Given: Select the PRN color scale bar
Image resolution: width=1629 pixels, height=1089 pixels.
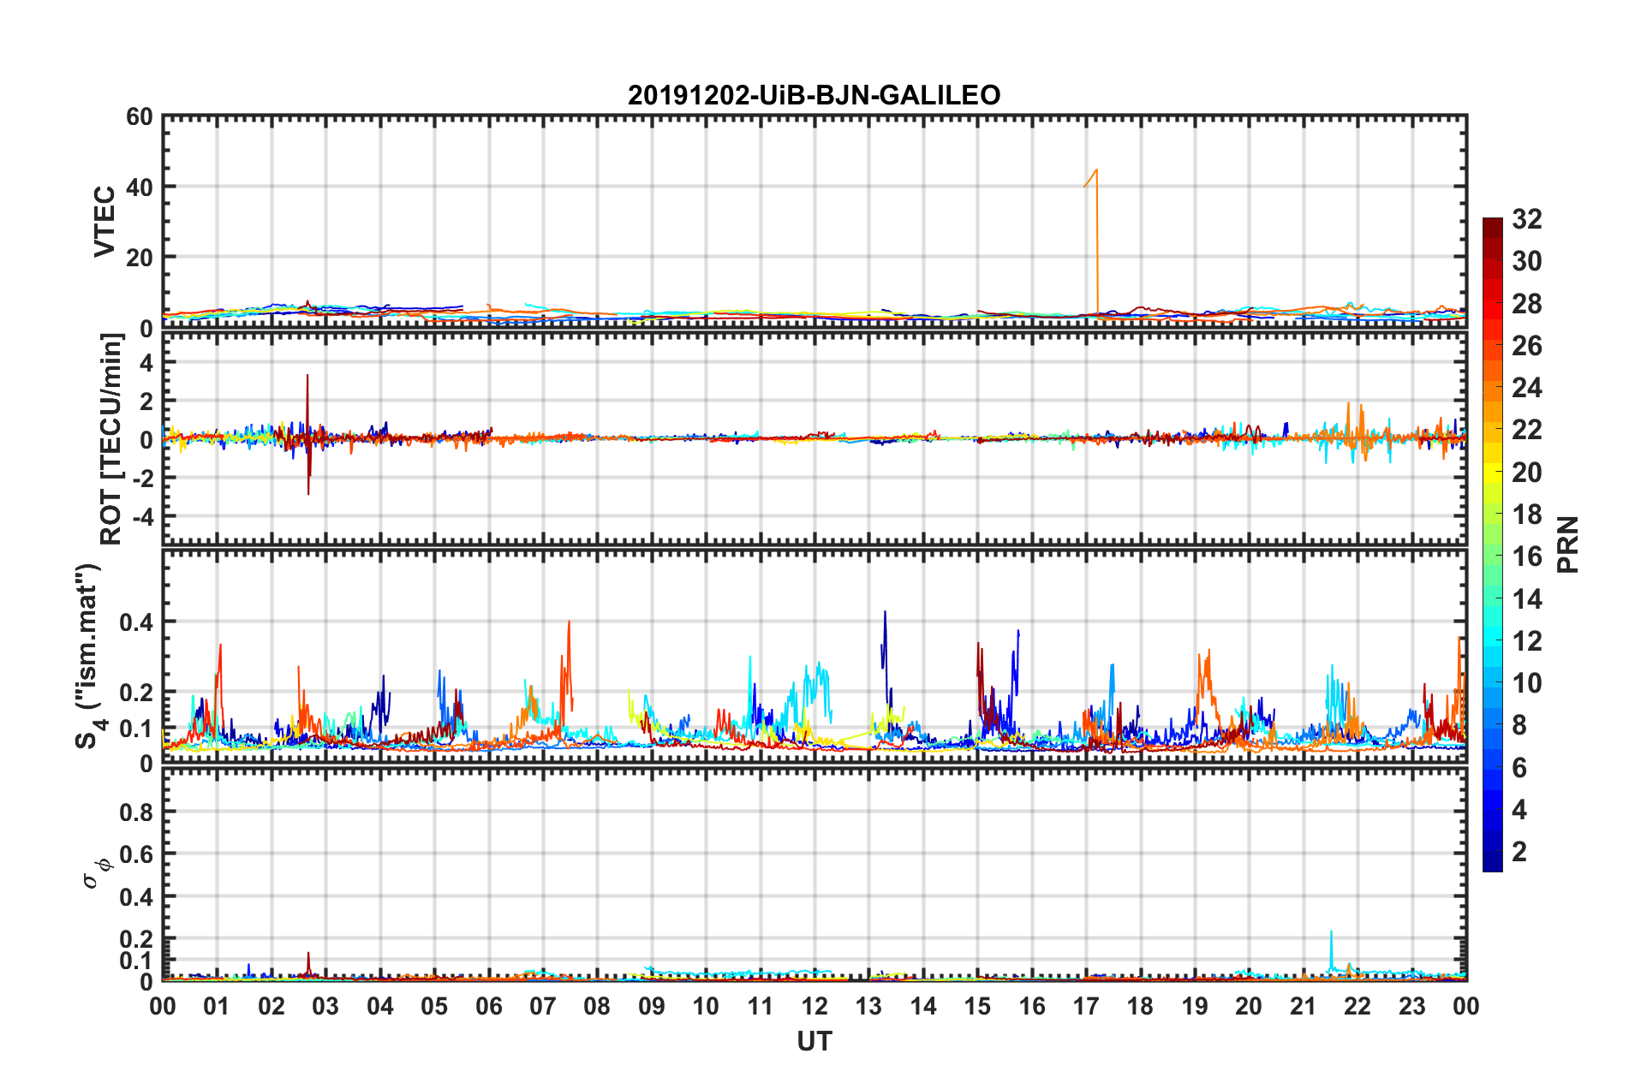Looking at the screenshot, I should click(1493, 544).
